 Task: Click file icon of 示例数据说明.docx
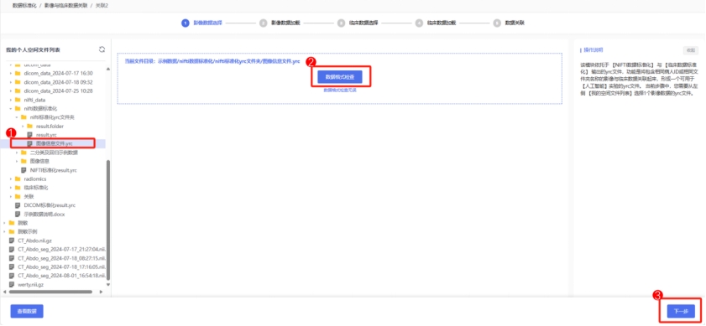[x=18, y=214]
